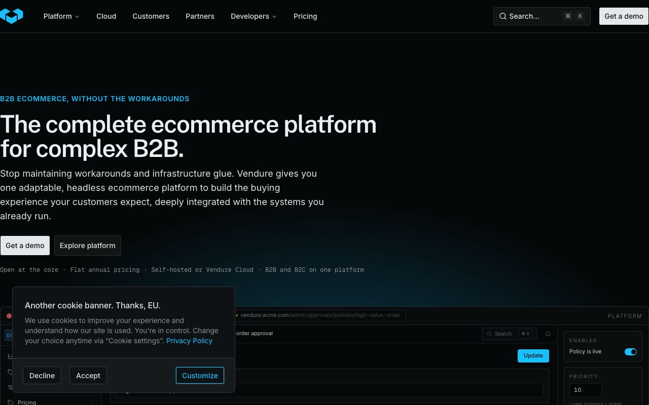This screenshot has height=405, width=649.
Task: Click the Pricing tag icon in preview sidebar
Action: click(x=11, y=402)
